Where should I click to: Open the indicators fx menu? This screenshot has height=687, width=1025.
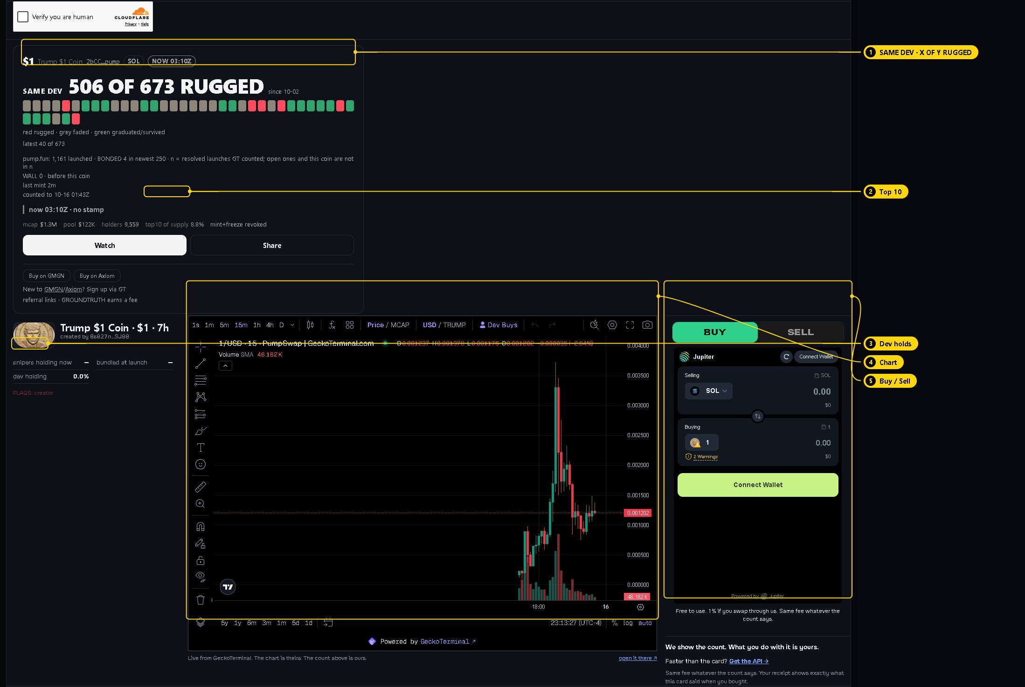pyautogui.click(x=332, y=325)
